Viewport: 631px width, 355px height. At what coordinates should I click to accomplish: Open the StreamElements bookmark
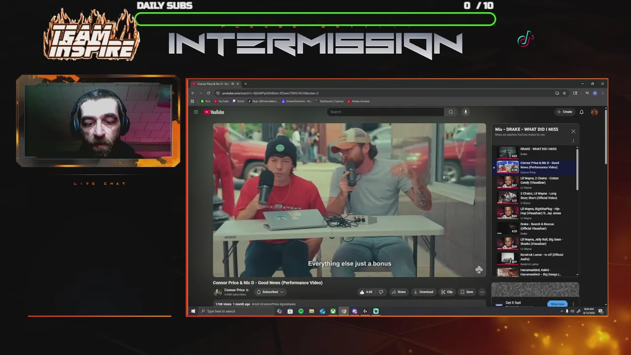tap(297, 101)
